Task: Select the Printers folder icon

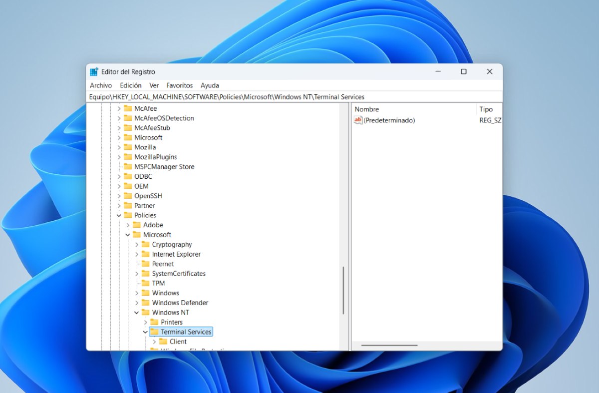Action: [154, 322]
